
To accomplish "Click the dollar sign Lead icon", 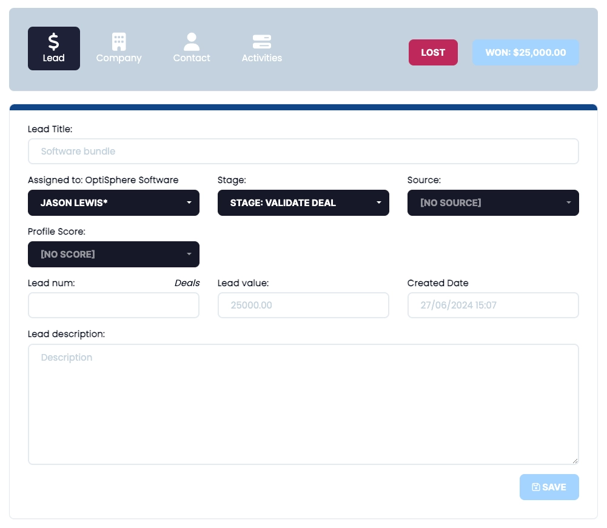I will 53,41.
